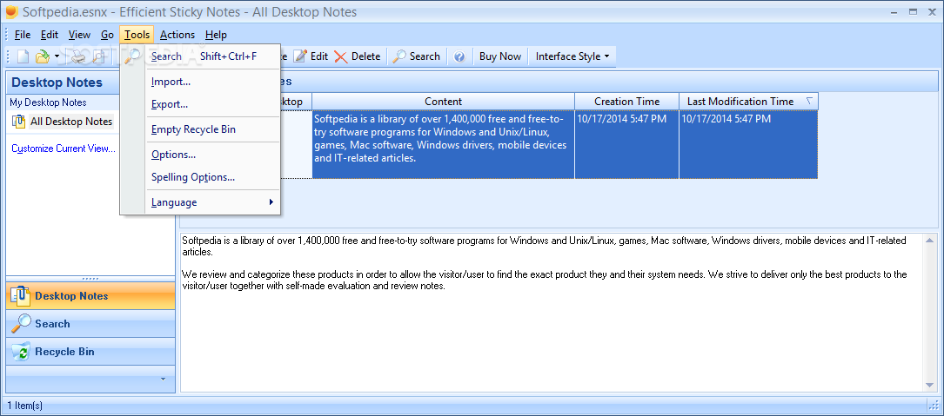
Task: Select the note starting 'Softpedia is a library'
Action: (443, 144)
